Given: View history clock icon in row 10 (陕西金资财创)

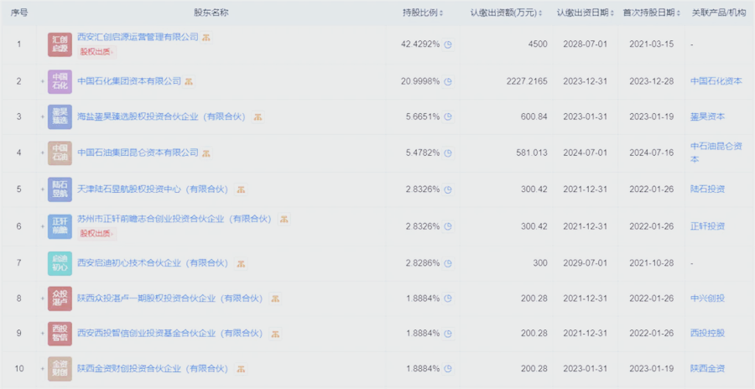Looking at the screenshot, I should point(448,369).
